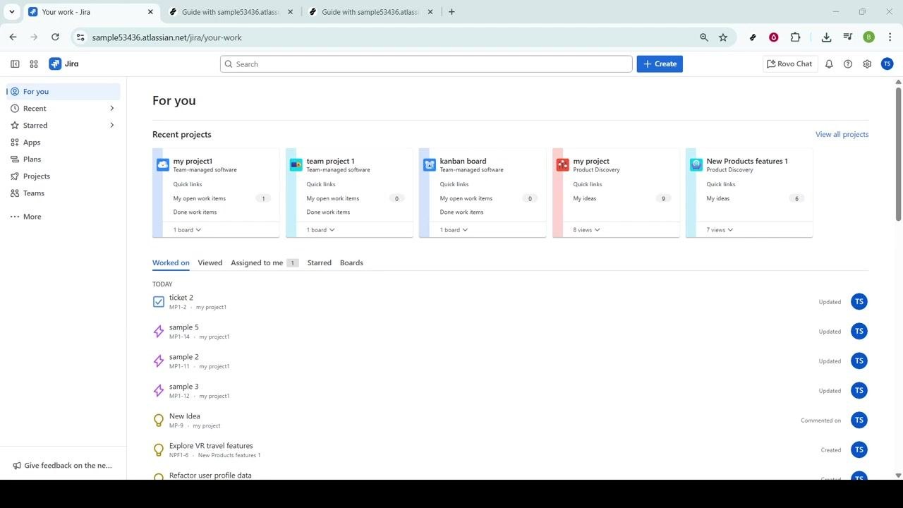Open the ticket 2 work item title
The height and width of the screenshot is (508, 903).
pos(181,298)
